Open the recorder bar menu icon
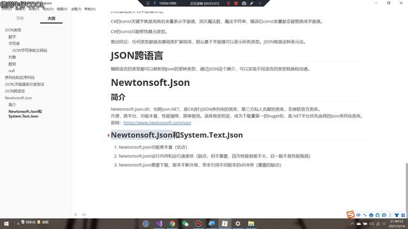The height and width of the screenshot is (229, 408). (x=148, y=3)
